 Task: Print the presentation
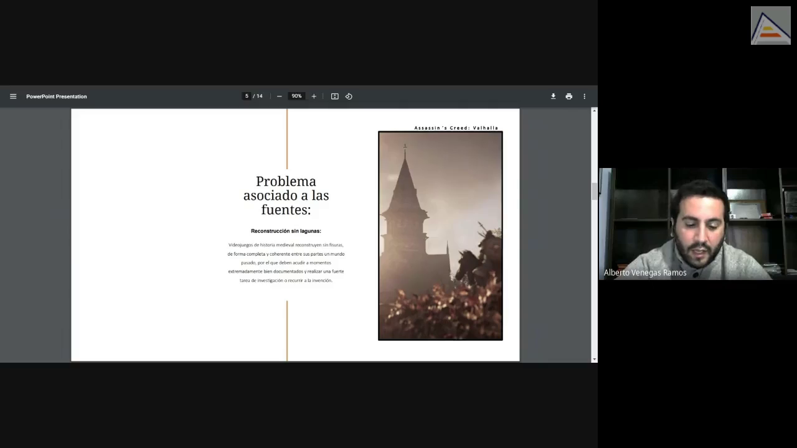tap(568, 96)
